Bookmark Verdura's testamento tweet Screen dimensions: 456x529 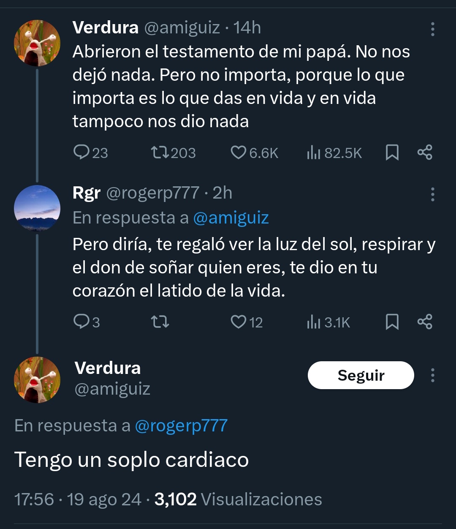coord(392,153)
